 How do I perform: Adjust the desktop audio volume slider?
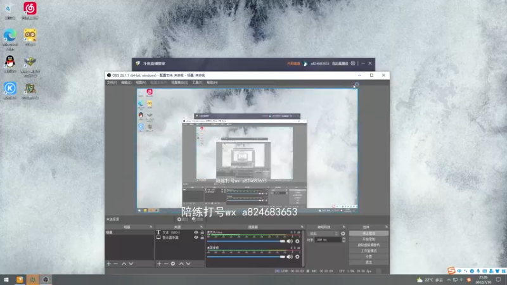click(246, 256)
